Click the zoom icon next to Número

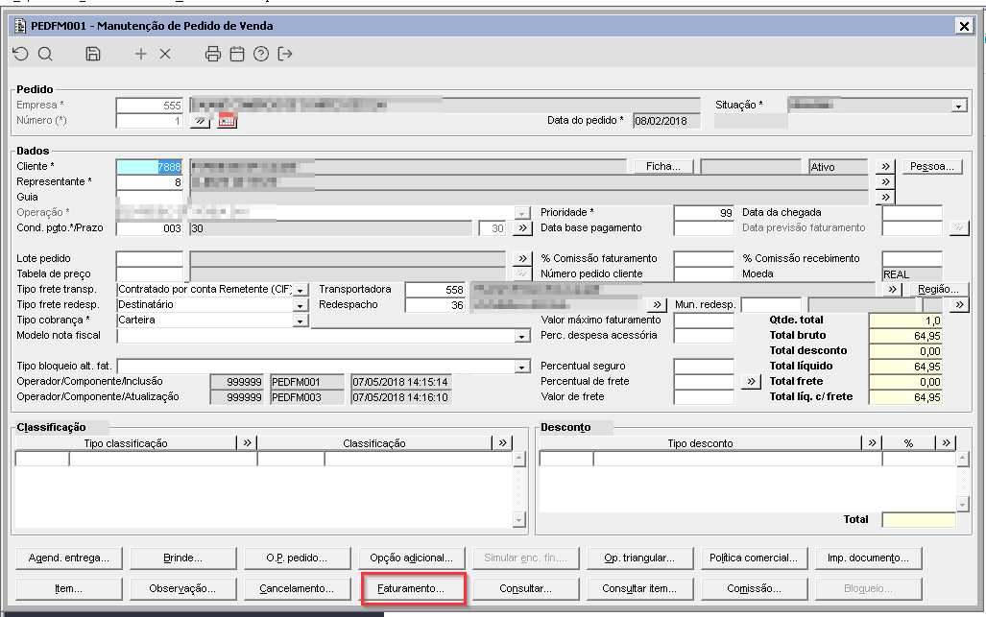(201, 121)
